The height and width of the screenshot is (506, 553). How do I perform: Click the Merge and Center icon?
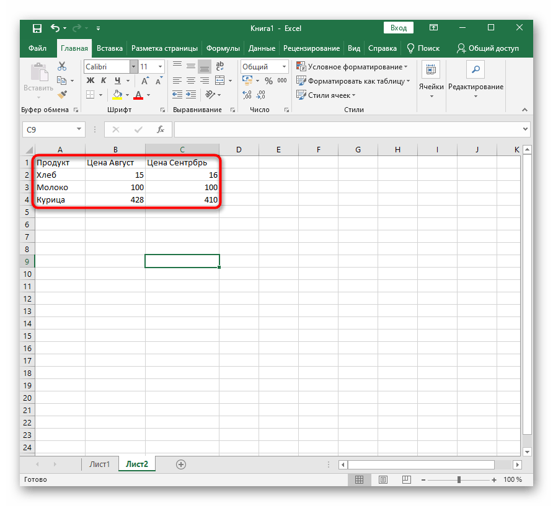219,81
